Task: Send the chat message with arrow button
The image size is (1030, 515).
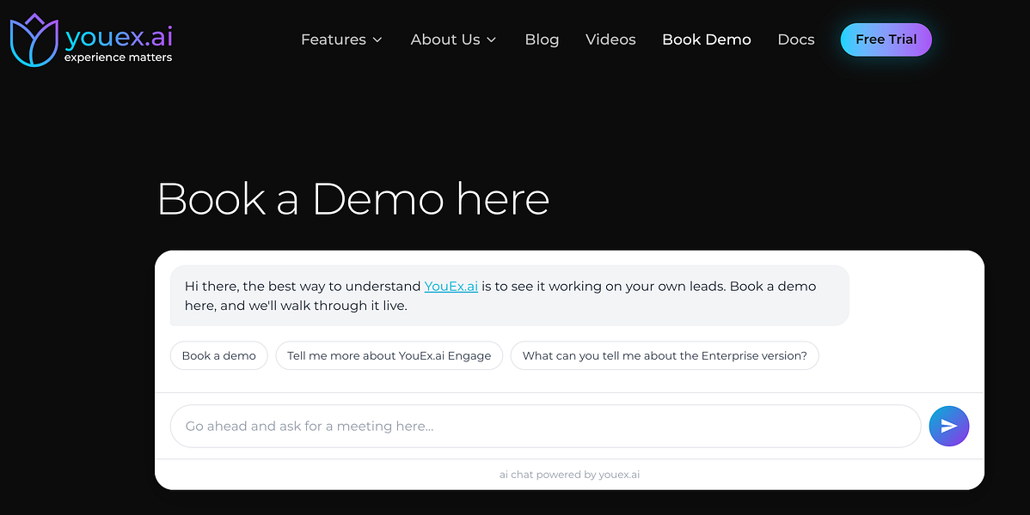Action: coord(948,427)
